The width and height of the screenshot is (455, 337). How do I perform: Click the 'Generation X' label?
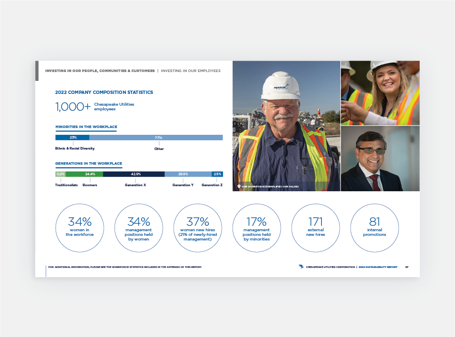[x=135, y=185]
